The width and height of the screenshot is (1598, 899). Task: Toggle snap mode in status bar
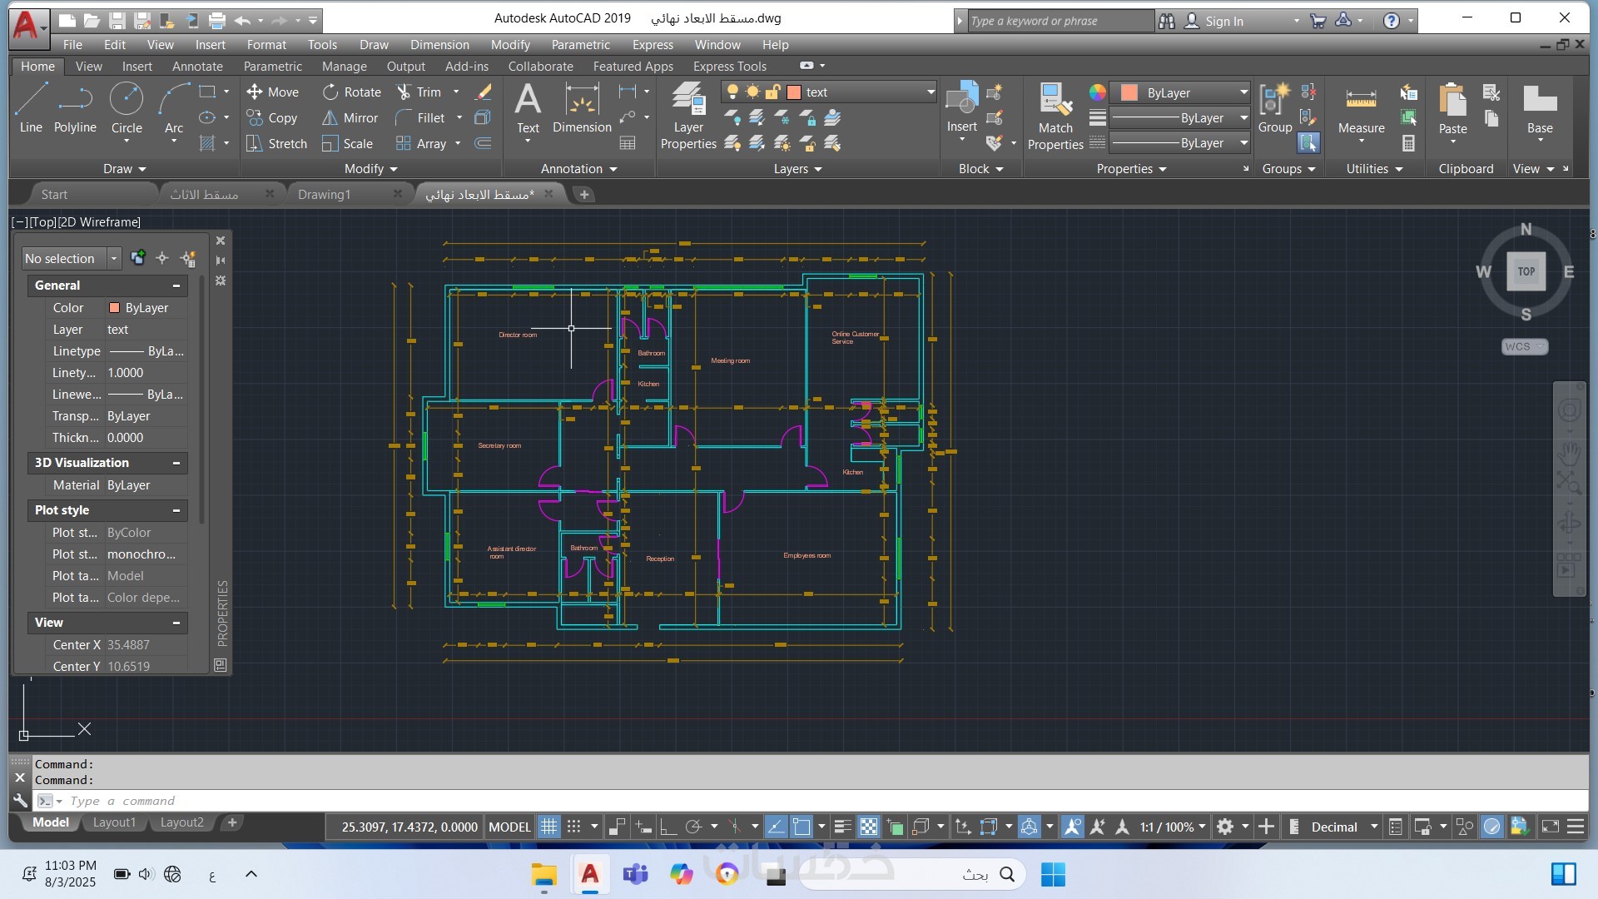[x=574, y=827]
